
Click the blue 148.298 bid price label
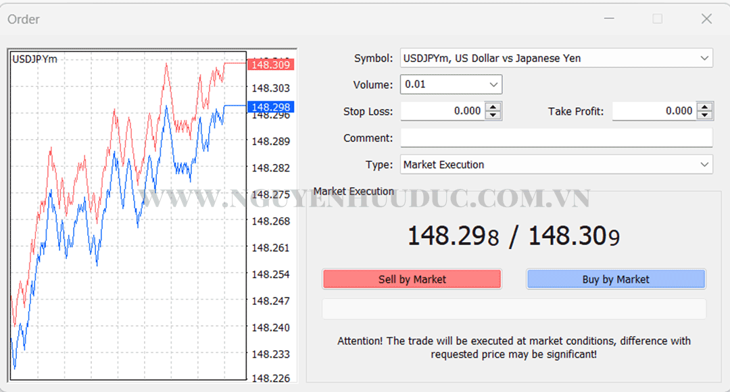tap(270, 107)
